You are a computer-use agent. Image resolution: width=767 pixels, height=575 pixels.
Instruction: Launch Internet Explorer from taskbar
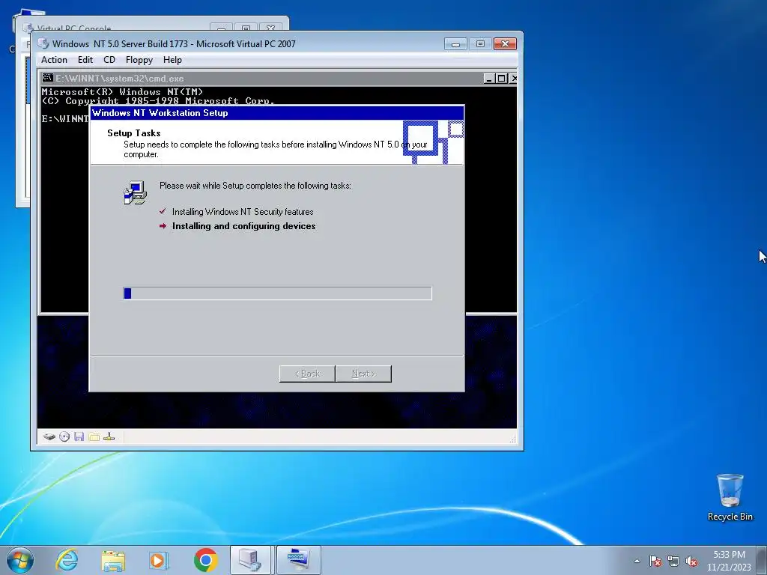(67, 560)
